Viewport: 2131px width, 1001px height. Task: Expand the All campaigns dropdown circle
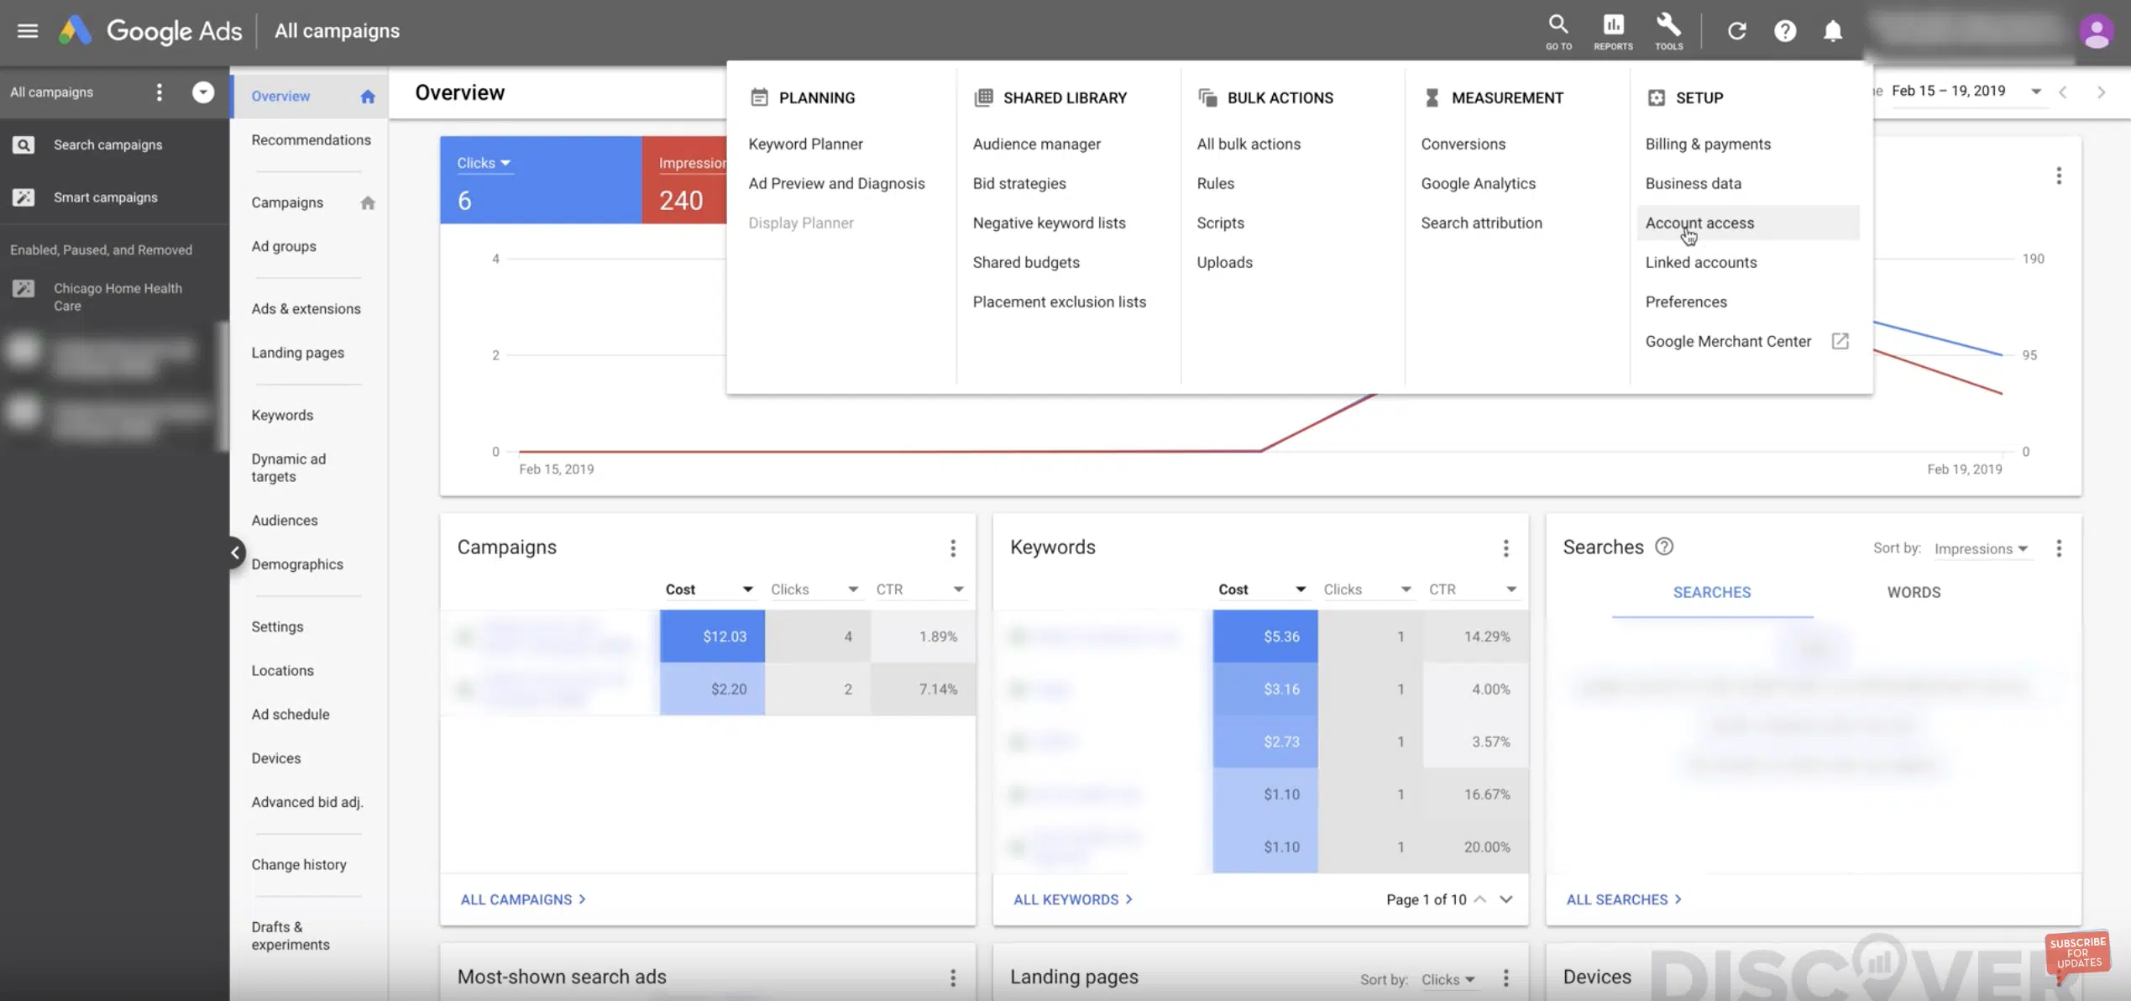[203, 92]
